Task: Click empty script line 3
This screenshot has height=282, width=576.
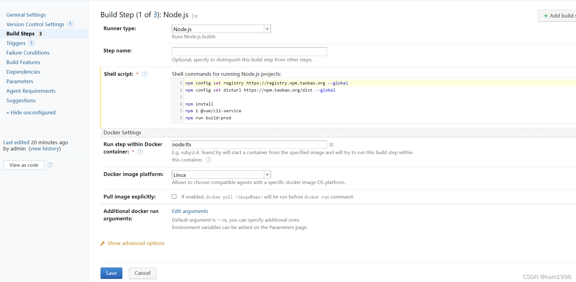Action: point(379,97)
